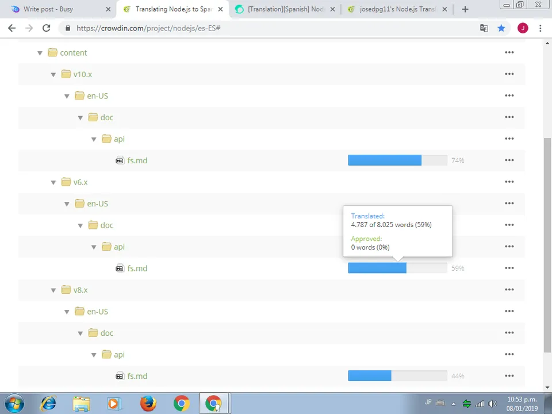Open more options for the 44% fs.md file
The width and height of the screenshot is (552, 414).
(x=509, y=375)
